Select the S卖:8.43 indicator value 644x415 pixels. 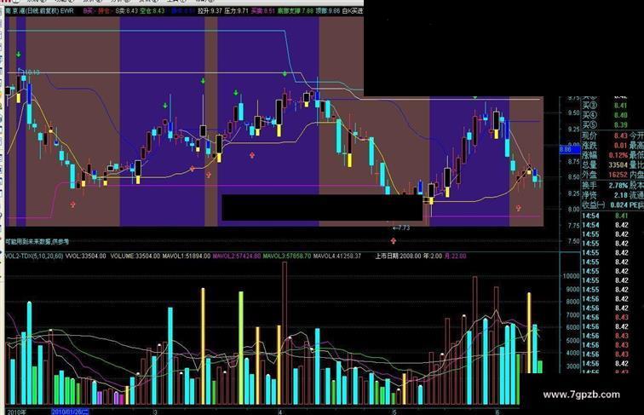click(126, 11)
